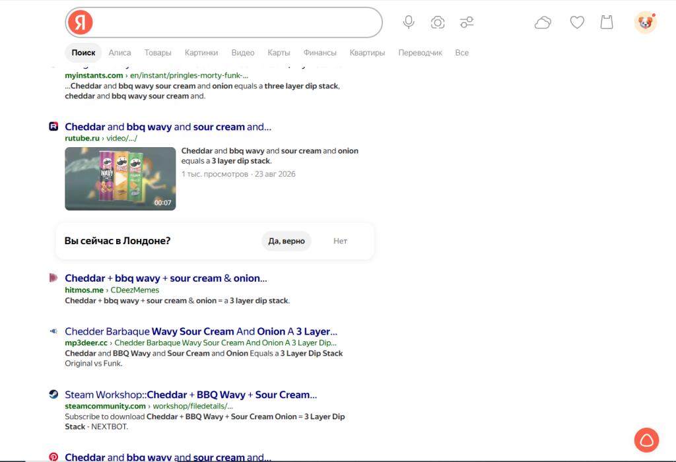Focus the Yandex search input field
This screenshot has height=462, width=676.
(x=237, y=22)
